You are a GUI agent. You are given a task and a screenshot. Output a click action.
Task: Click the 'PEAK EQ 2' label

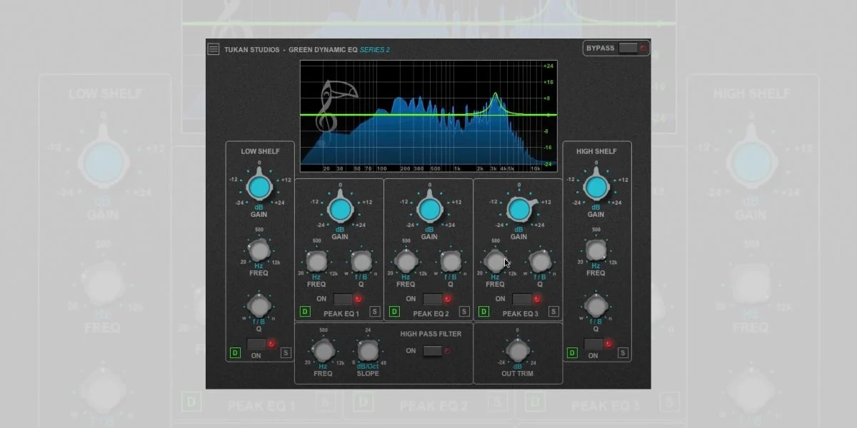[431, 313]
